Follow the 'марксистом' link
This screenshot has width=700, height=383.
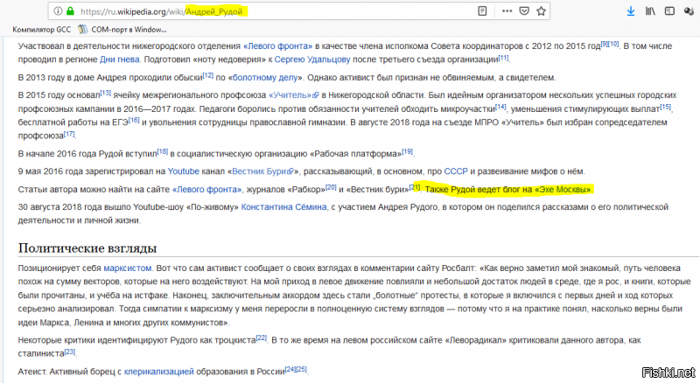click(x=128, y=268)
